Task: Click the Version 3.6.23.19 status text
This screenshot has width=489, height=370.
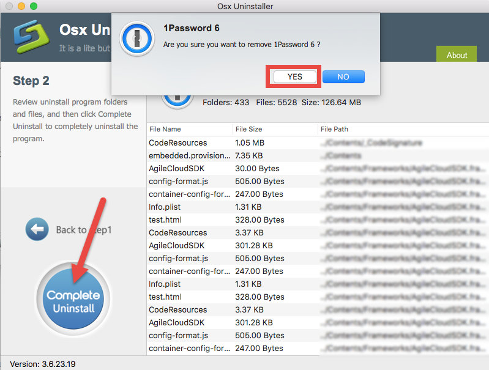Action: 43,364
